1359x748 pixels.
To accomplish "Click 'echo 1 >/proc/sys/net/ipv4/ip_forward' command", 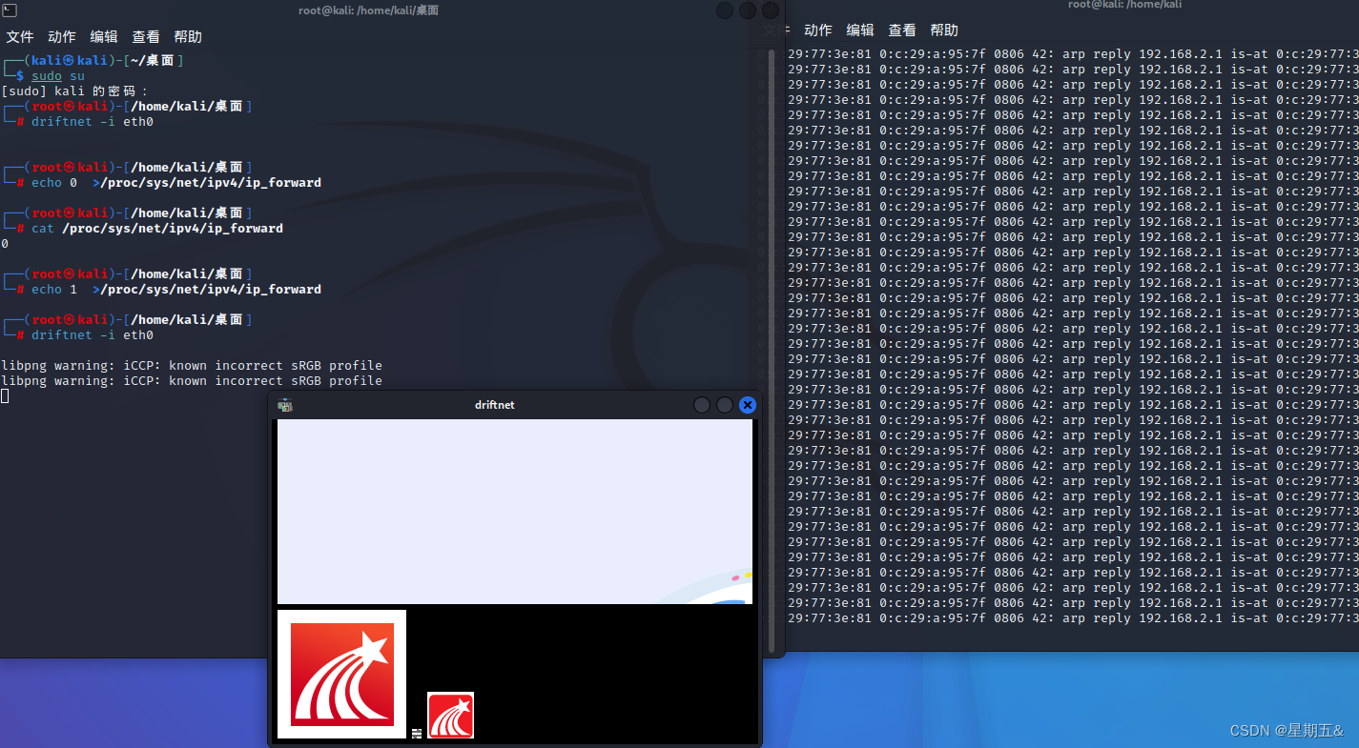I will click(x=176, y=290).
